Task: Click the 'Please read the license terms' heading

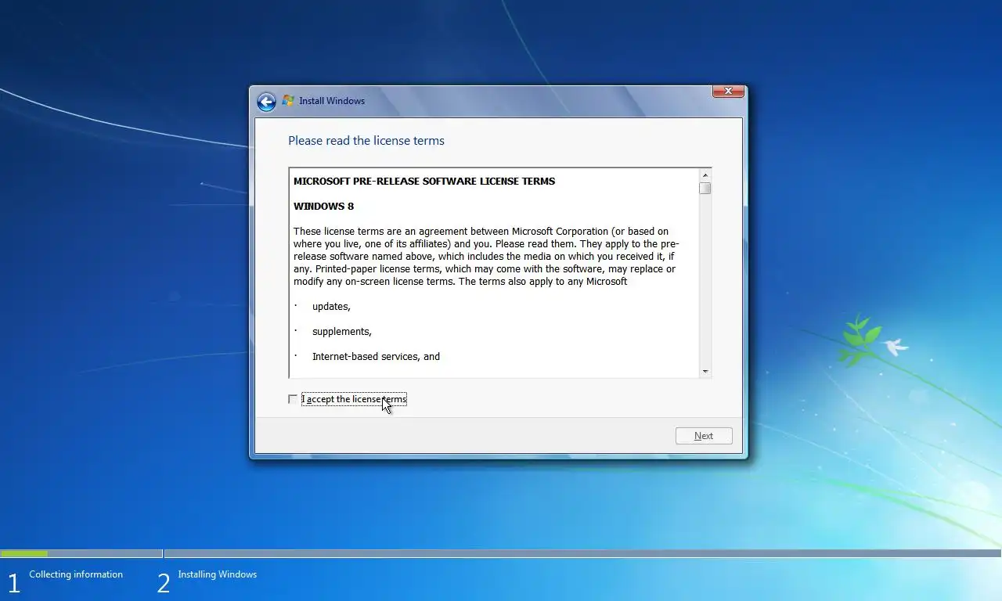Action: [366, 141]
